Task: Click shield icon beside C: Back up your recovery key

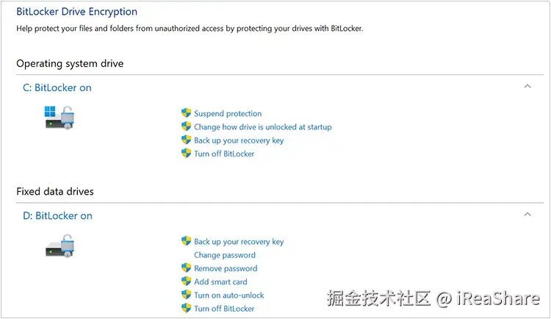Action: (x=186, y=140)
